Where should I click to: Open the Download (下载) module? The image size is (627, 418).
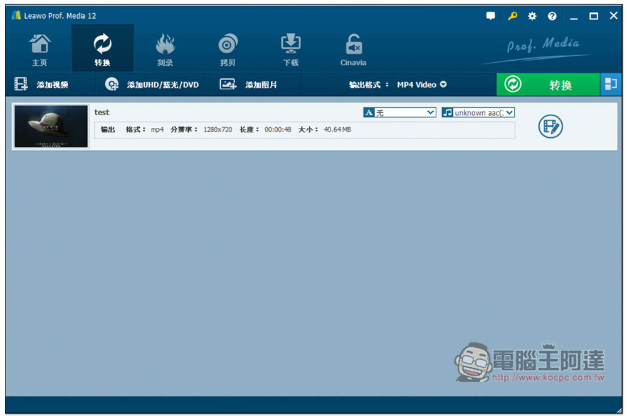point(291,50)
